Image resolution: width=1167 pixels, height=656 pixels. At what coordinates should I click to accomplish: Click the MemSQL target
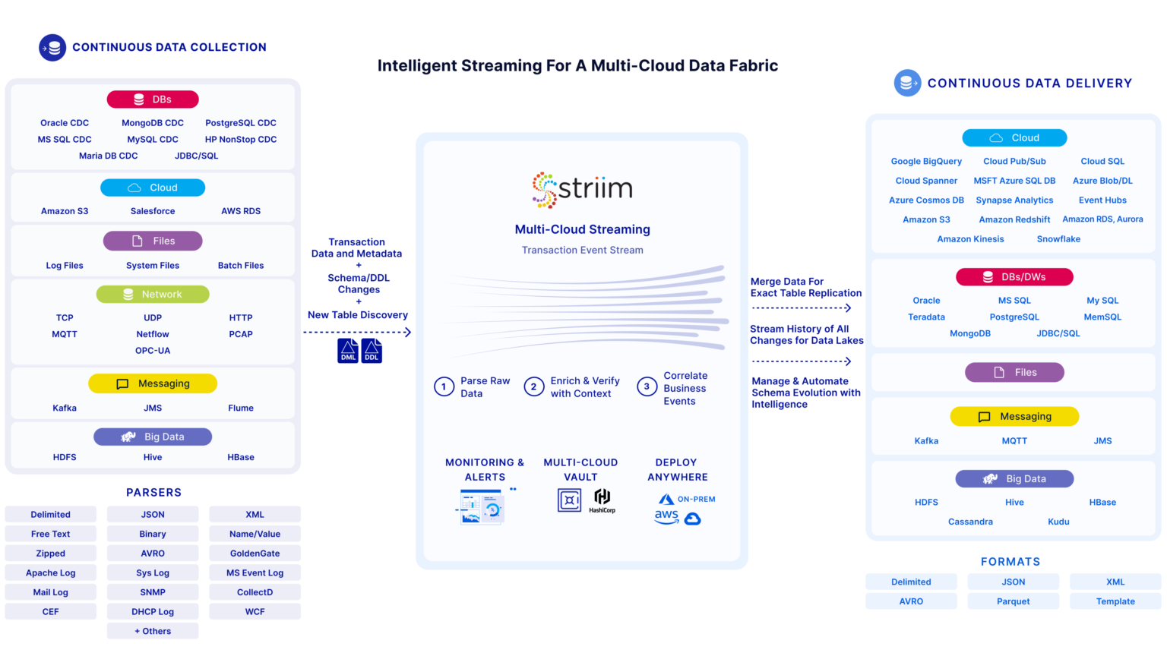point(1102,317)
